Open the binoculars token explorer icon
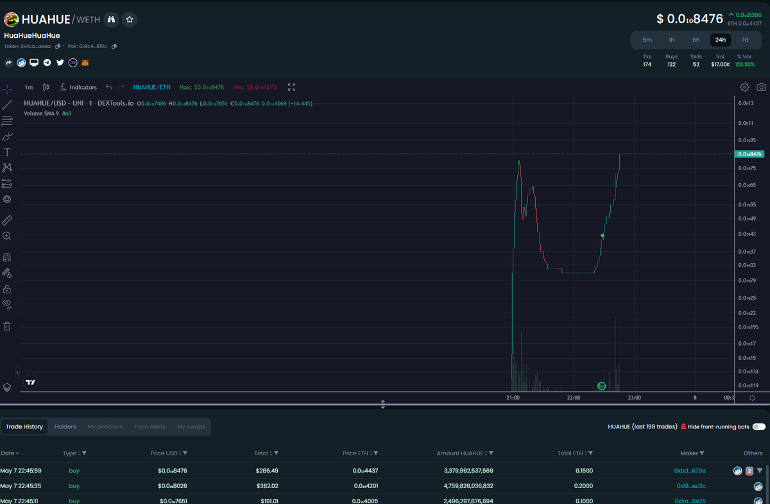Viewport: 770px width, 504px height. (x=111, y=20)
